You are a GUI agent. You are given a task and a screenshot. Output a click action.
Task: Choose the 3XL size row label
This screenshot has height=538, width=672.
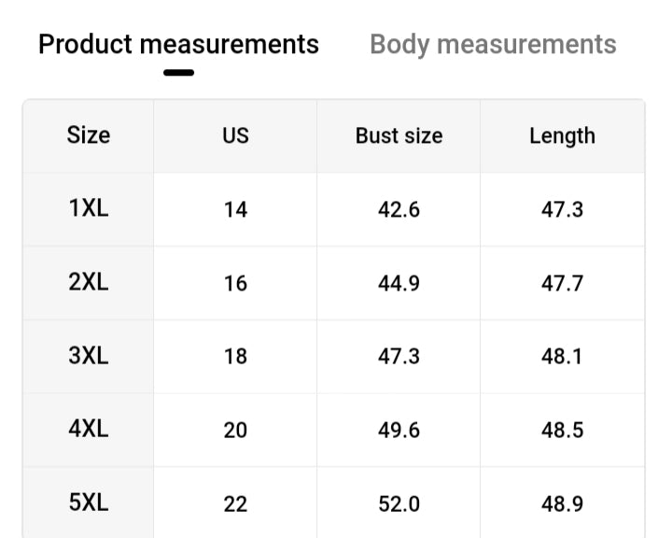tap(89, 356)
